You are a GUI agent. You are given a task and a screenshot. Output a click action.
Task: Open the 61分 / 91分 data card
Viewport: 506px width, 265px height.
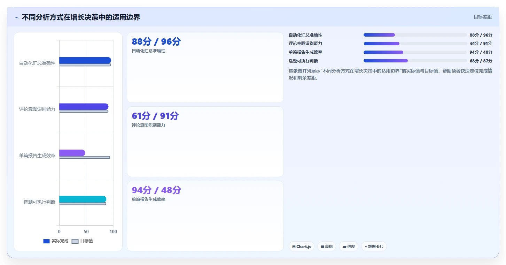click(x=205, y=142)
